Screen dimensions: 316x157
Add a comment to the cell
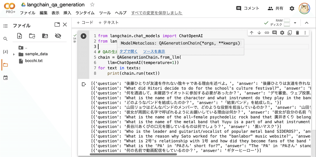(x=274, y=33)
